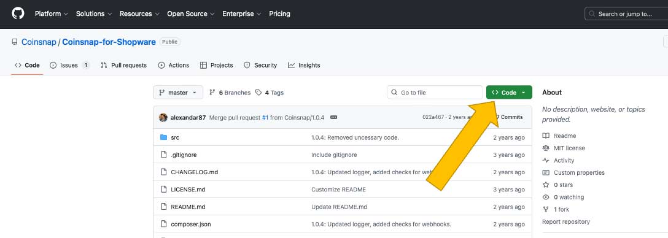View repository Activity
The image size is (668, 238).
point(559,161)
